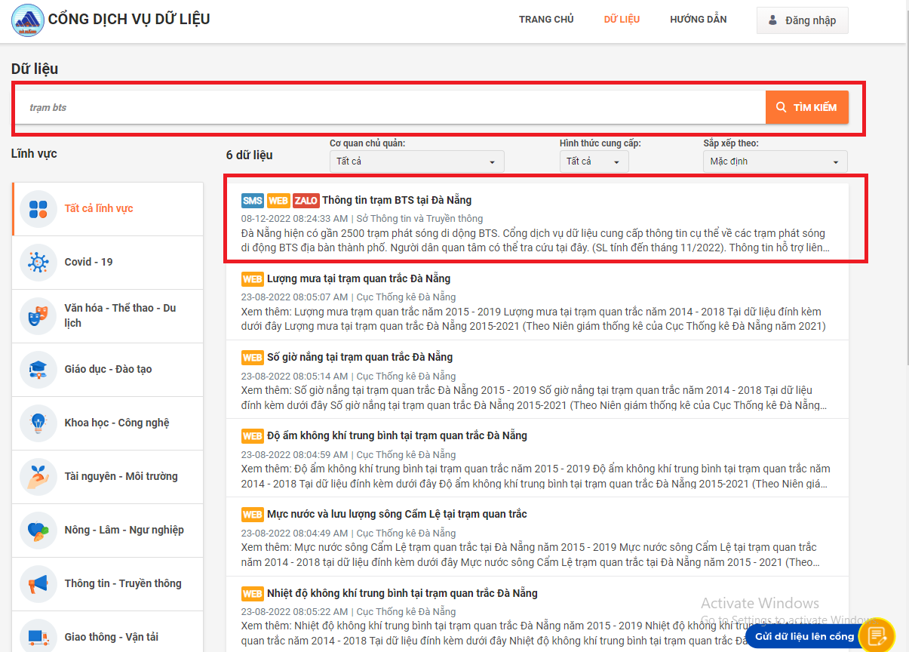Select the Covid - 19 category icon
The image size is (909, 652).
tap(38, 262)
